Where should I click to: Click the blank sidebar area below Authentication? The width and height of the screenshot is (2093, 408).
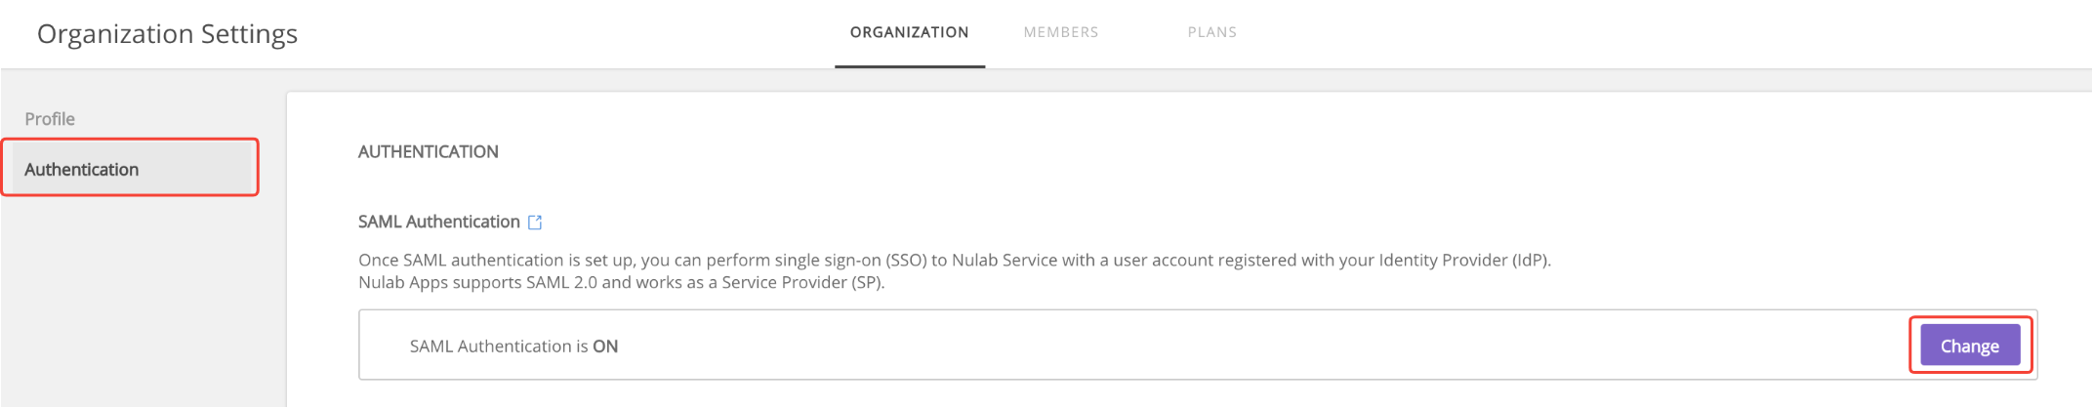[143, 303]
